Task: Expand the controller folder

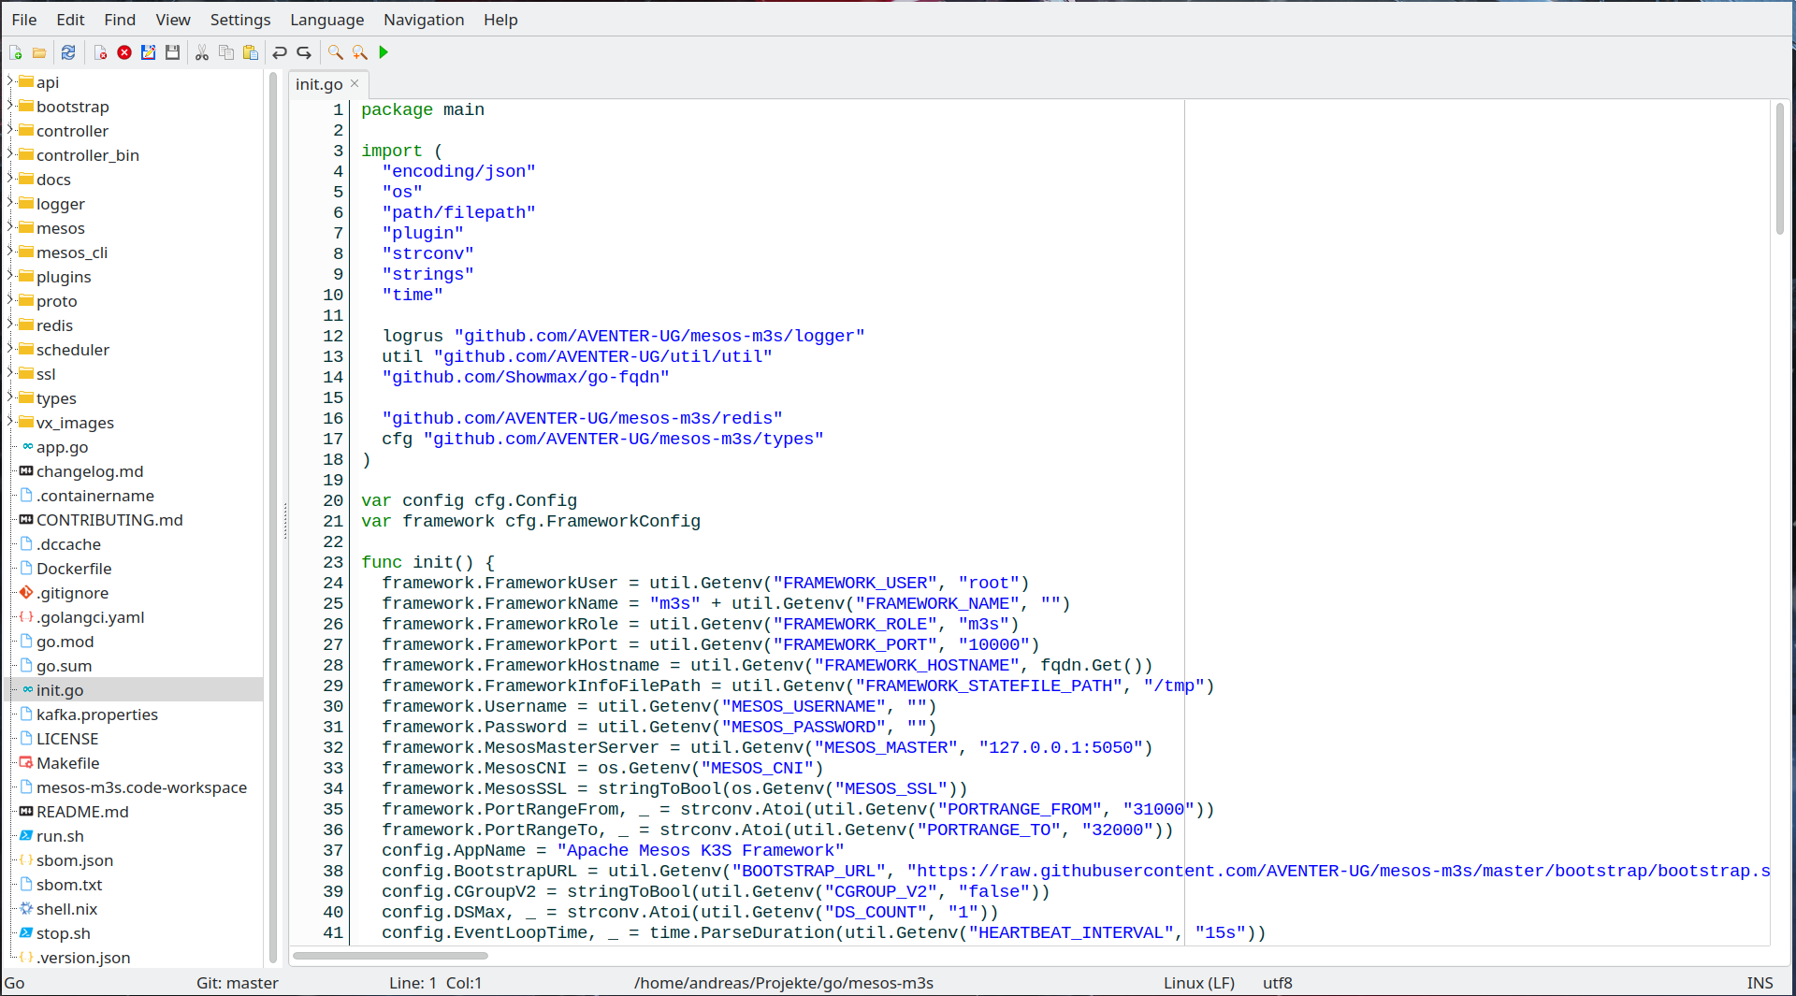Action: coord(10,130)
